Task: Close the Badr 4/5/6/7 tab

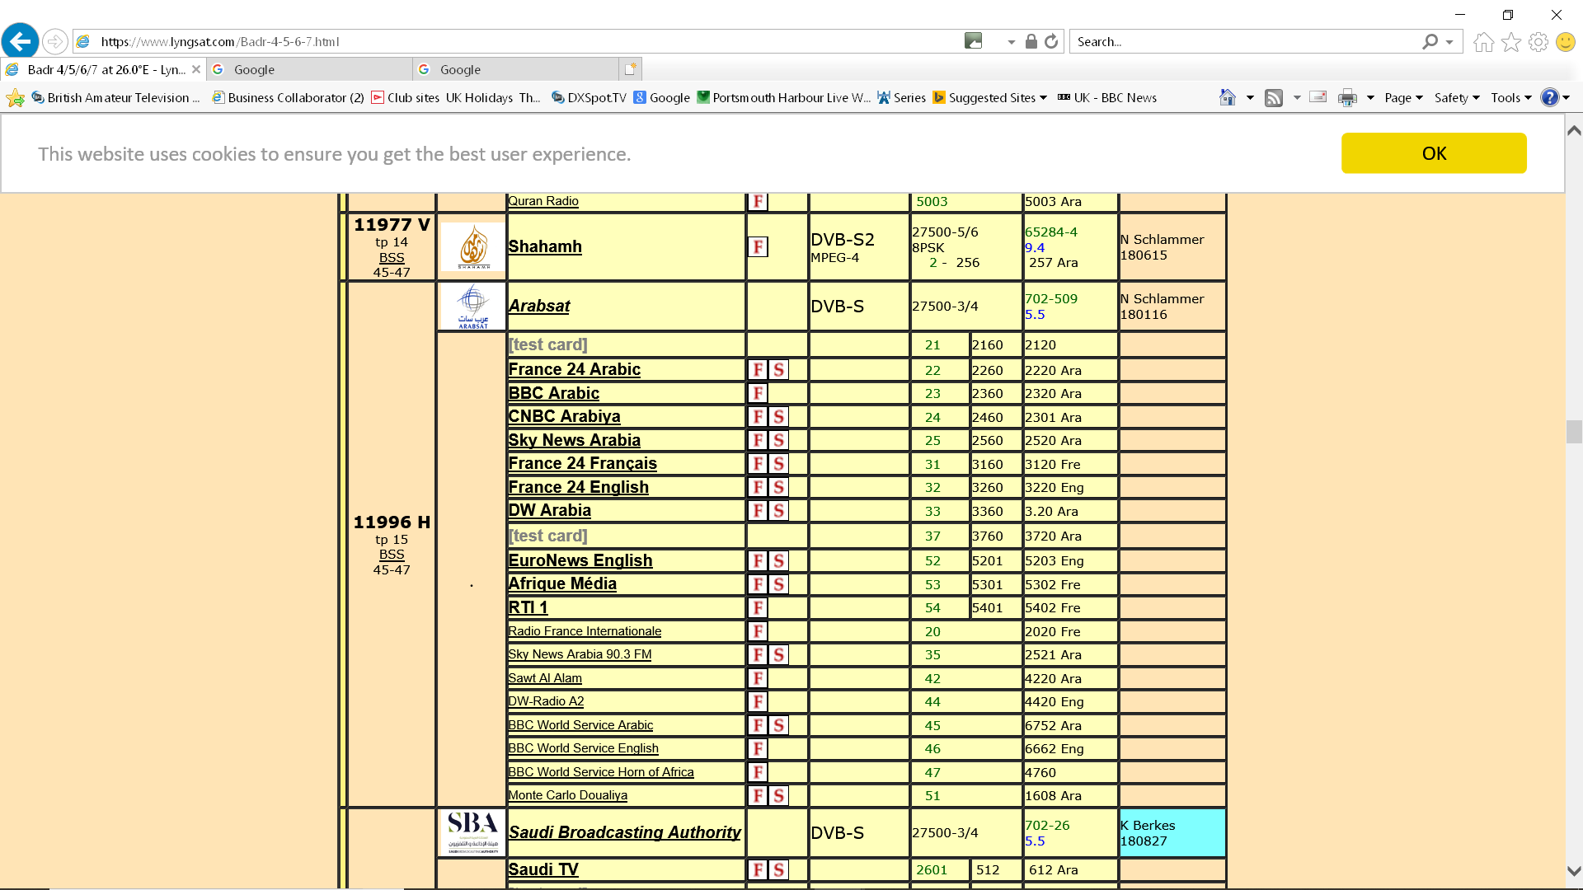Action: 196,69
